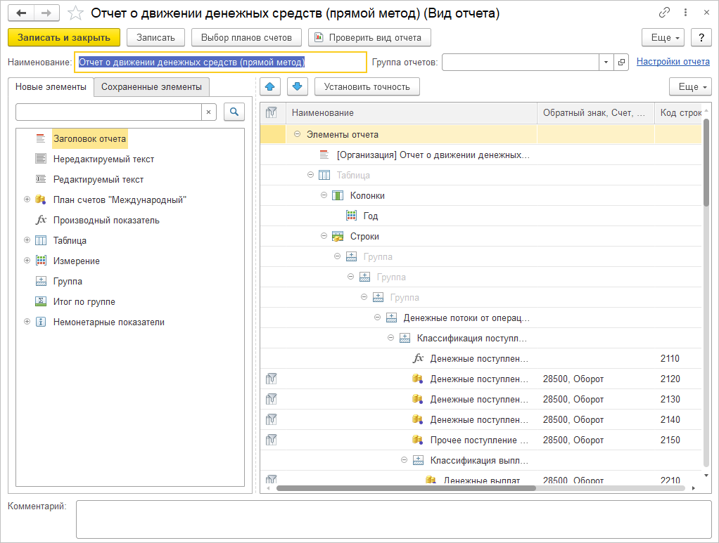Click into the Комментарий text field
719x543 pixels.
pyautogui.click(x=393, y=519)
